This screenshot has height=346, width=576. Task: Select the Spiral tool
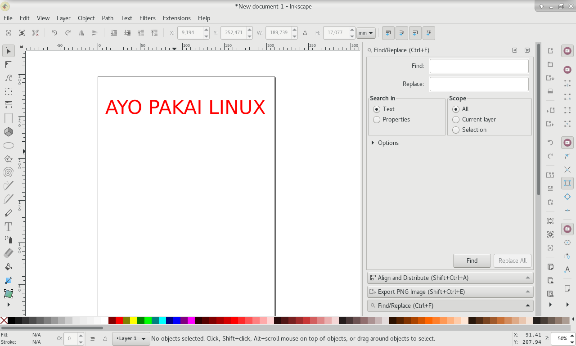pos(8,172)
